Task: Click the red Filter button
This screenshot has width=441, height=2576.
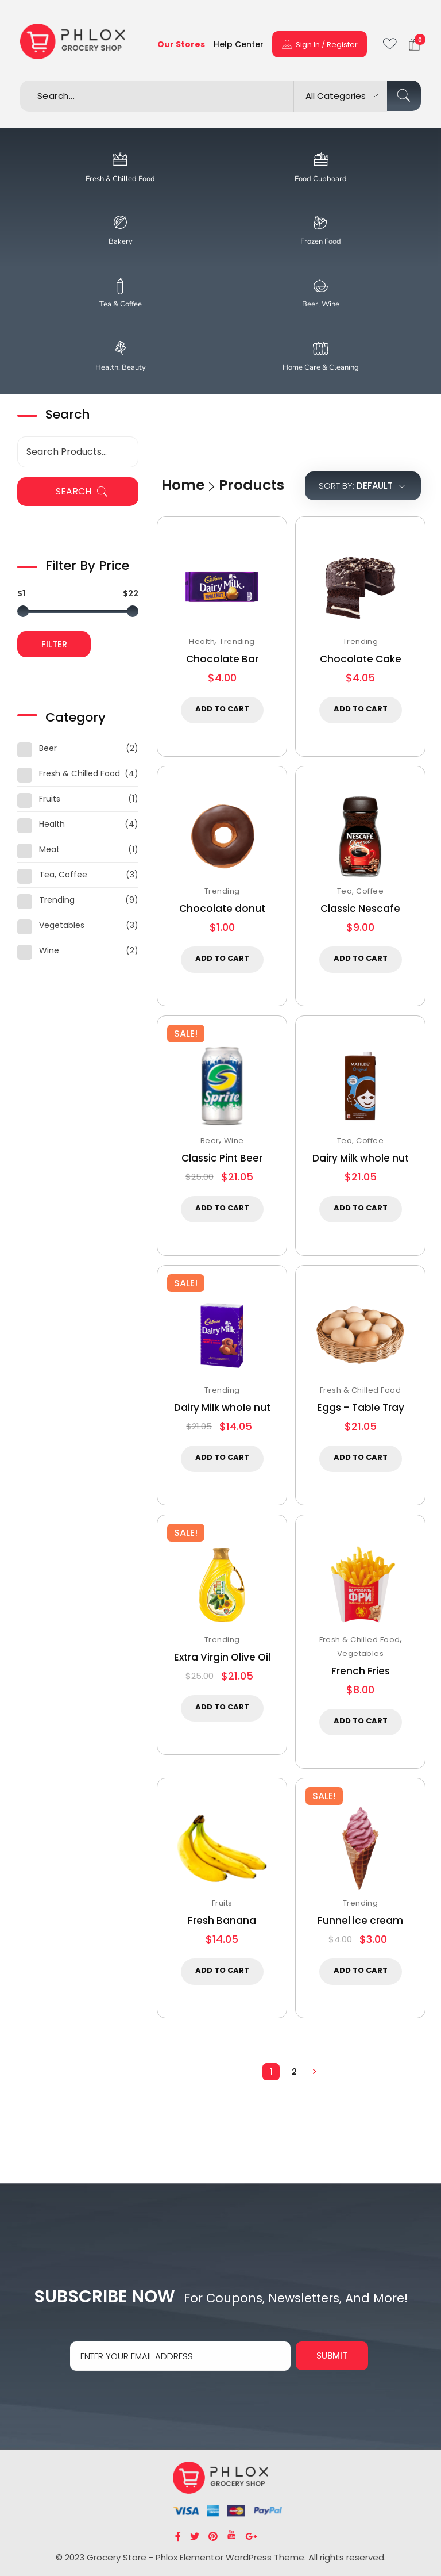Action: click(x=54, y=645)
